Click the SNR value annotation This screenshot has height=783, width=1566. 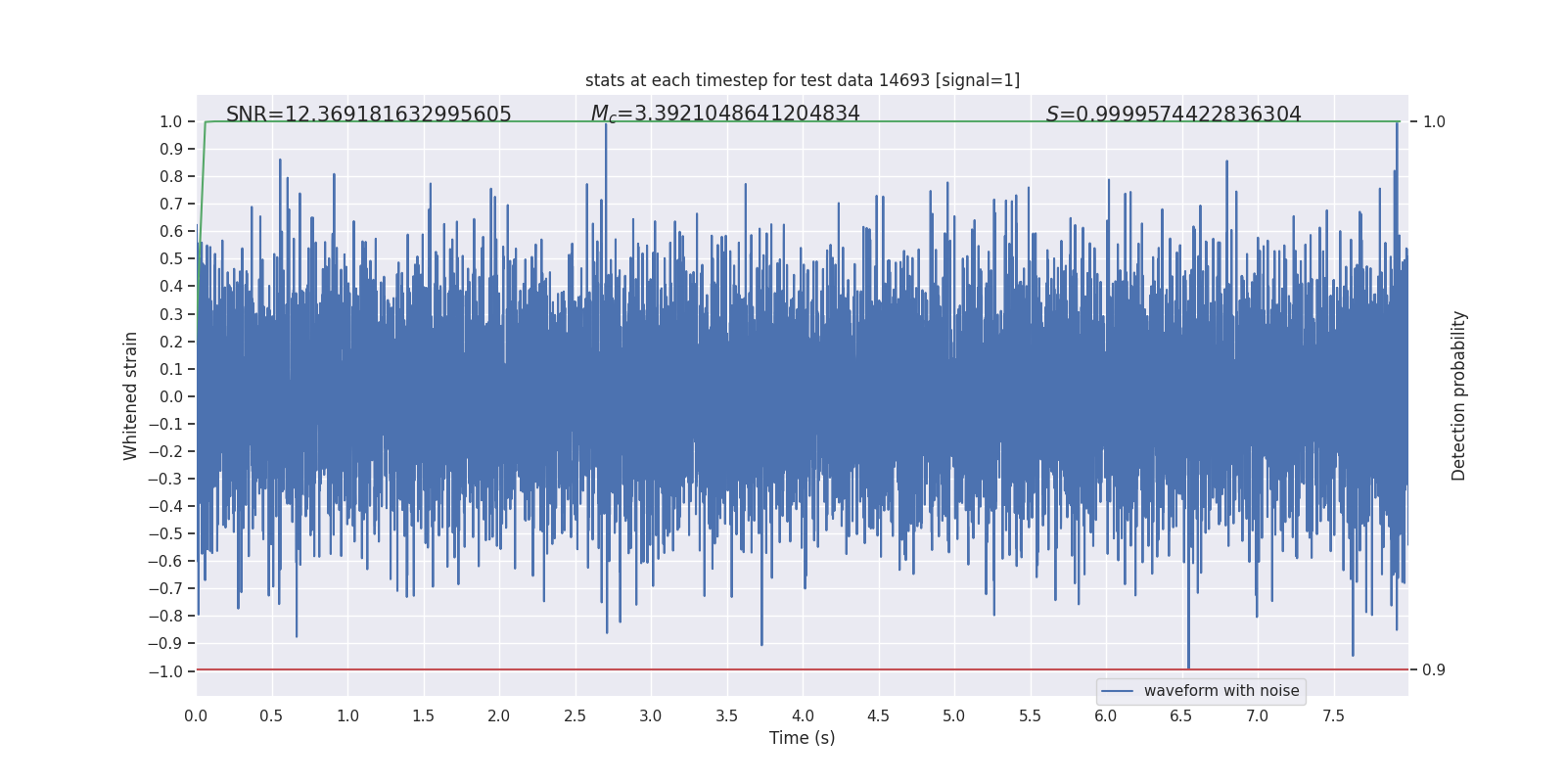369,115
